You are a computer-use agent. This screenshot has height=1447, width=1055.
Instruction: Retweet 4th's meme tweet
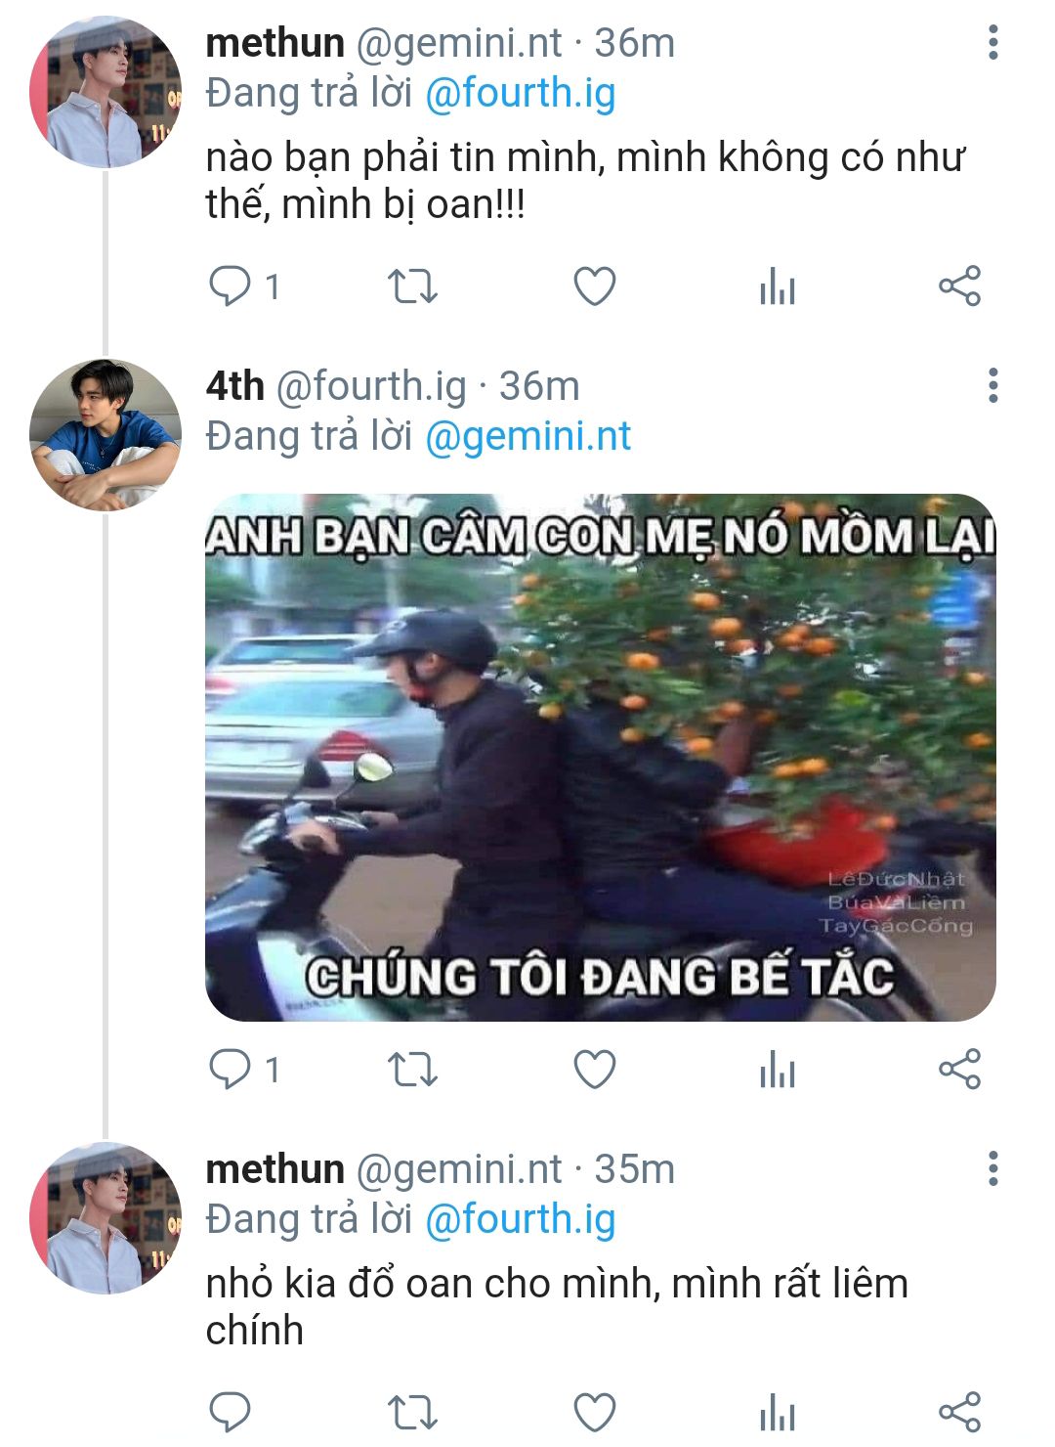[412, 1070]
